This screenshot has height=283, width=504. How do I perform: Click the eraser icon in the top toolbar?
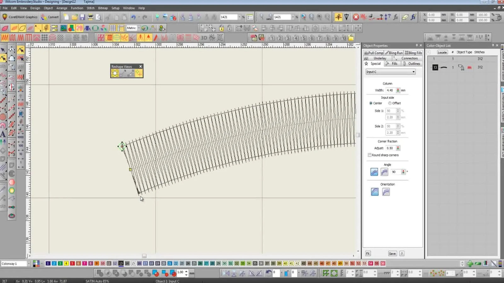405,17
